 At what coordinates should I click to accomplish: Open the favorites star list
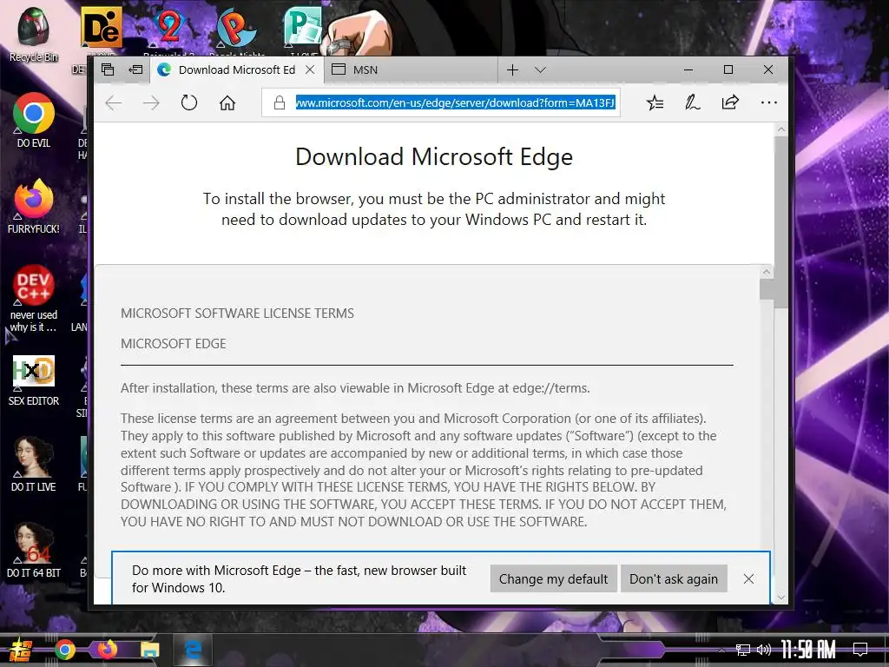(x=655, y=102)
